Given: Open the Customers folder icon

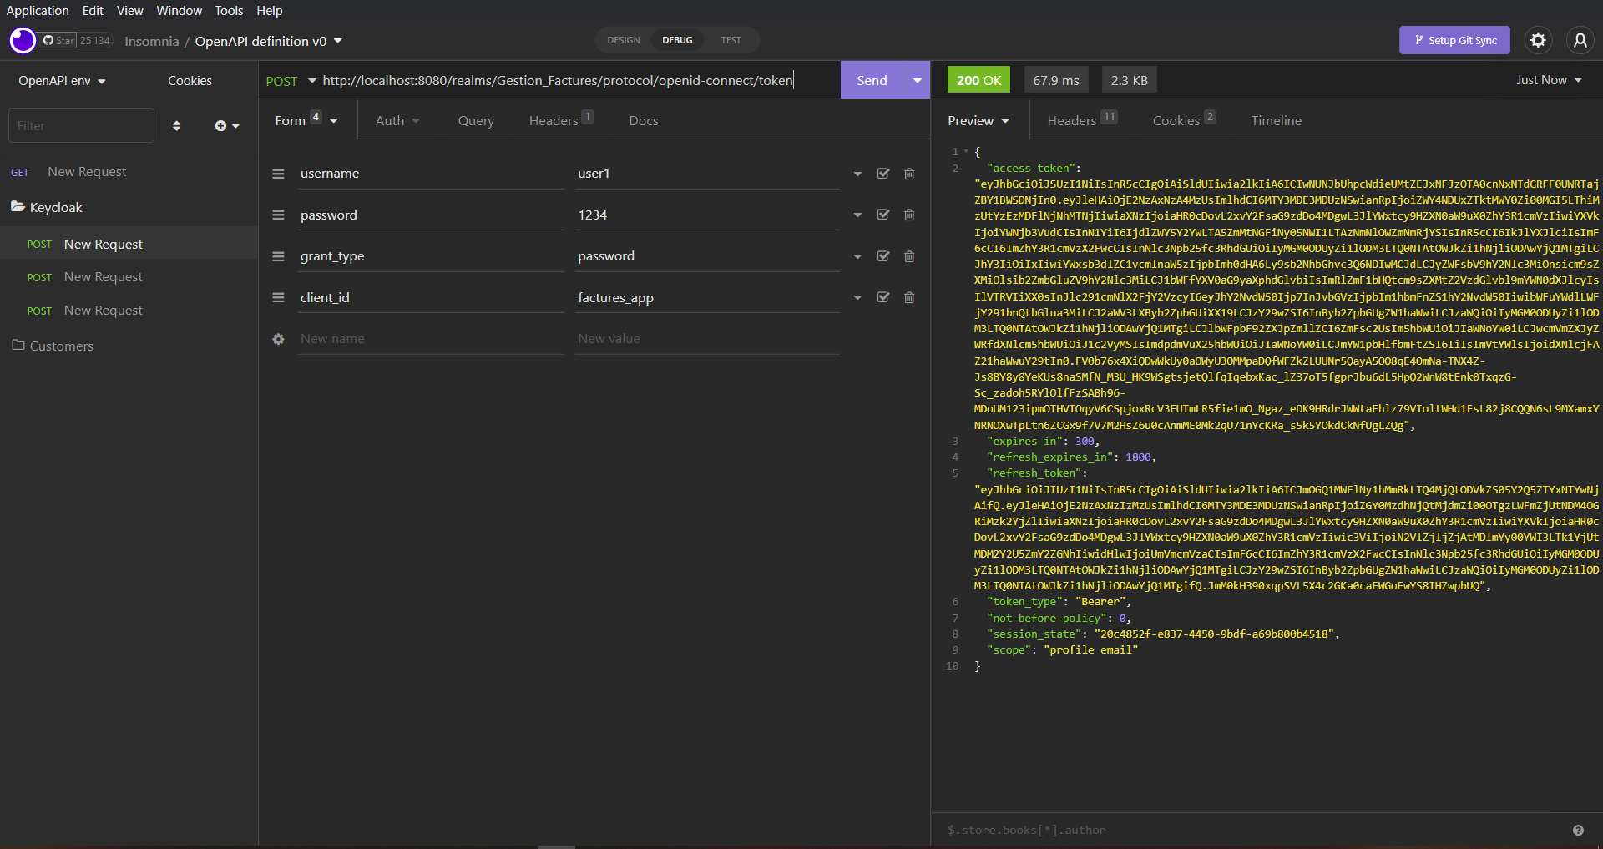Looking at the screenshot, I should click(18, 345).
